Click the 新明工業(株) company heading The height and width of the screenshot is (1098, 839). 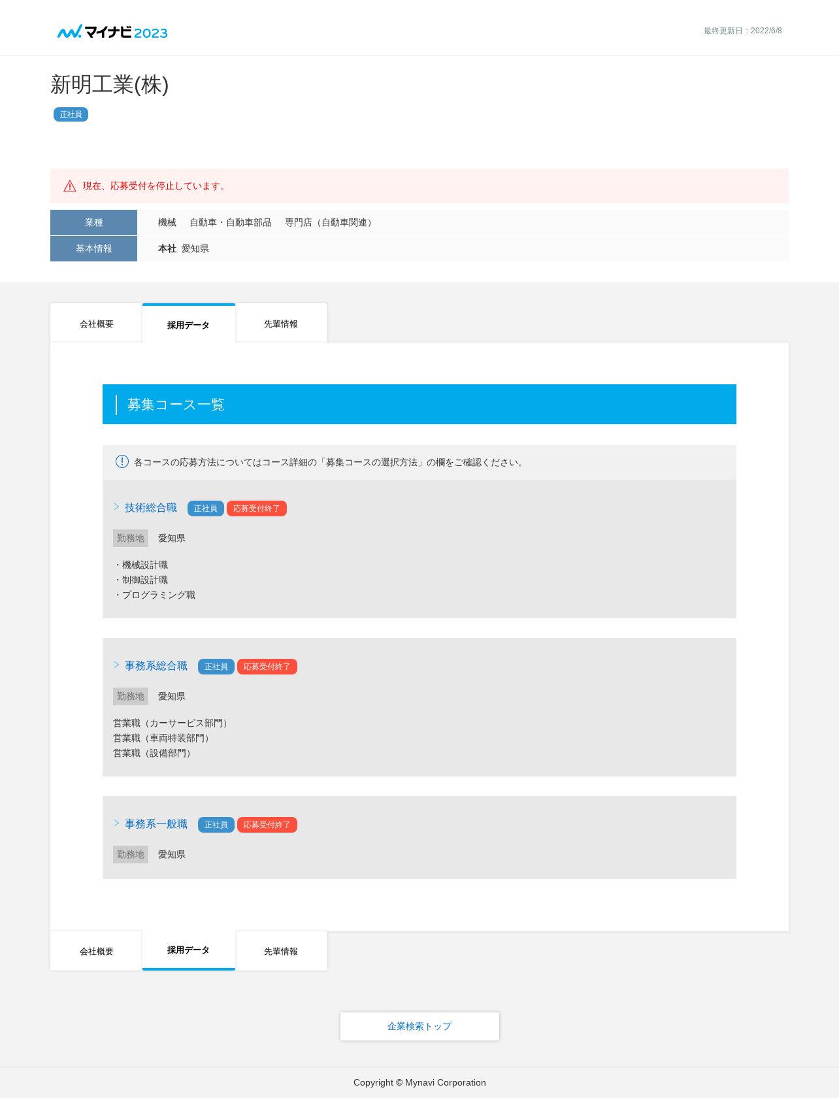[x=110, y=85]
